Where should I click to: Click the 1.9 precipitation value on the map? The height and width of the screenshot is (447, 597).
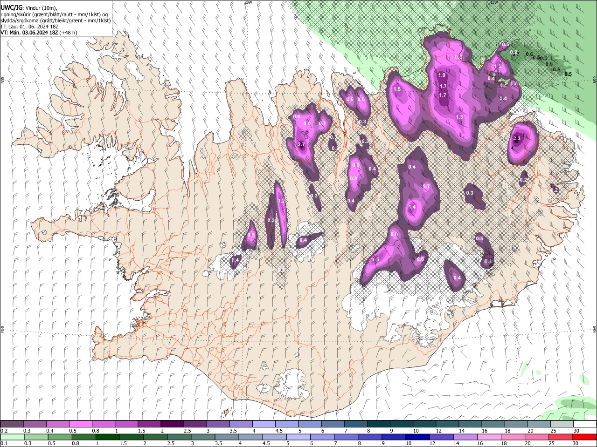(x=442, y=75)
